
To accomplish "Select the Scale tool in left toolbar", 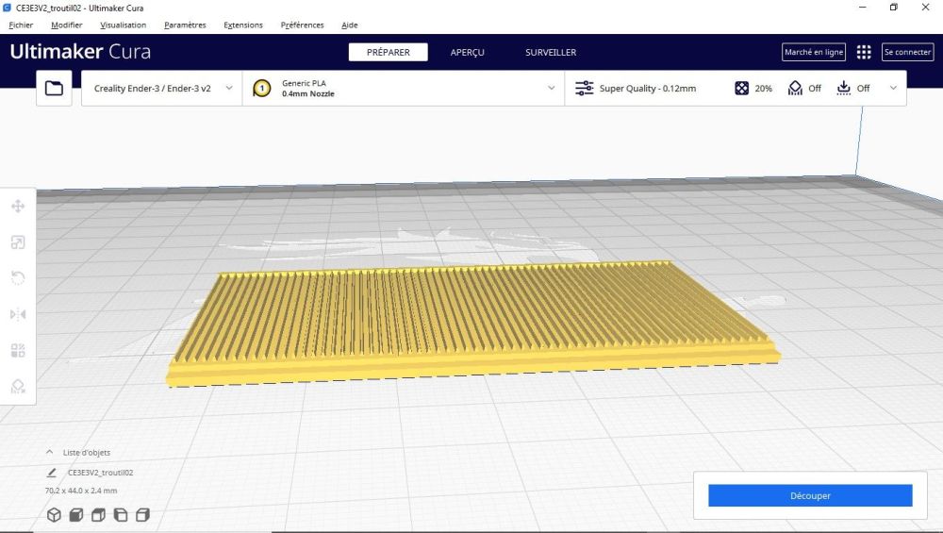I will [x=18, y=242].
